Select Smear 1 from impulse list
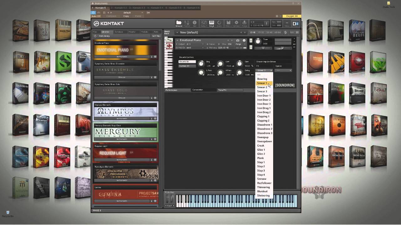Viewport: 401px width, 225px height. pyautogui.click(x=264, y=83)
